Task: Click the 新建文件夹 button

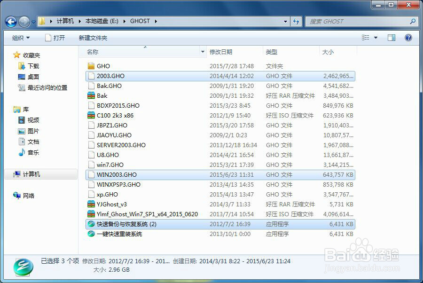Action: [x=93, y=37]
